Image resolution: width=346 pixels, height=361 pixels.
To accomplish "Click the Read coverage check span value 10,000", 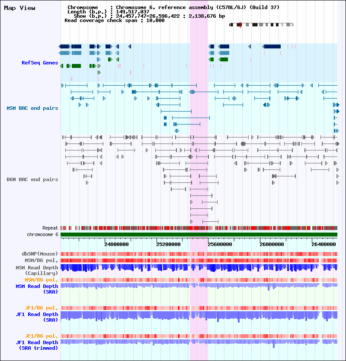I will [155, 20].
